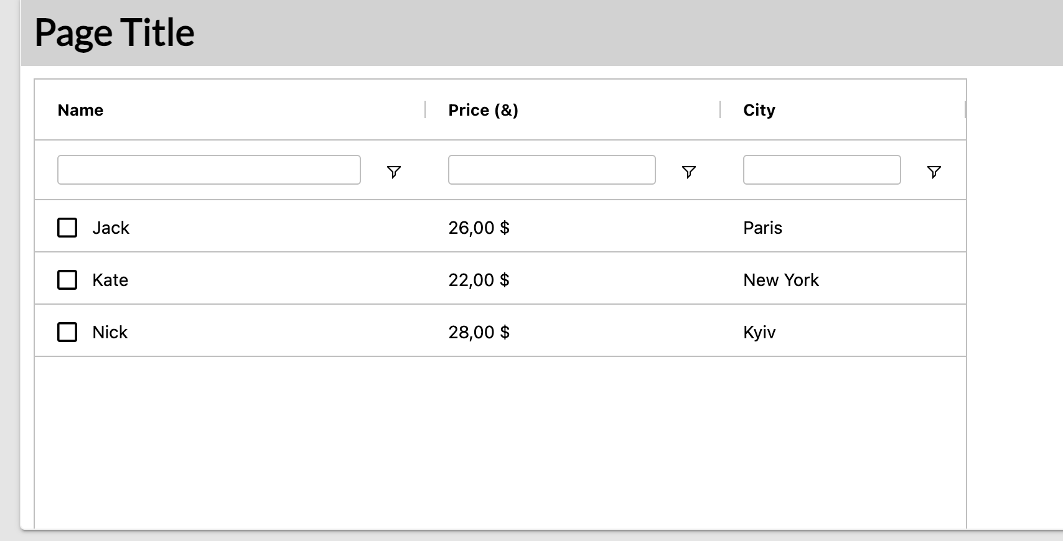Screen dimensions: 1063x541
Task: Select the cell showing 26,00 $
Action: pos(479,228)
